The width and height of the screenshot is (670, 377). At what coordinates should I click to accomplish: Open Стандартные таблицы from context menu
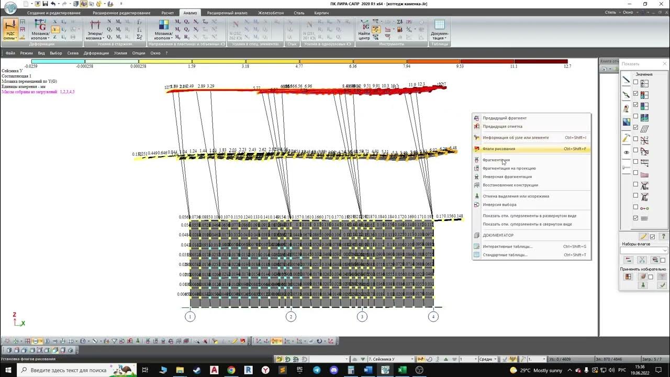tap(531, 255)
